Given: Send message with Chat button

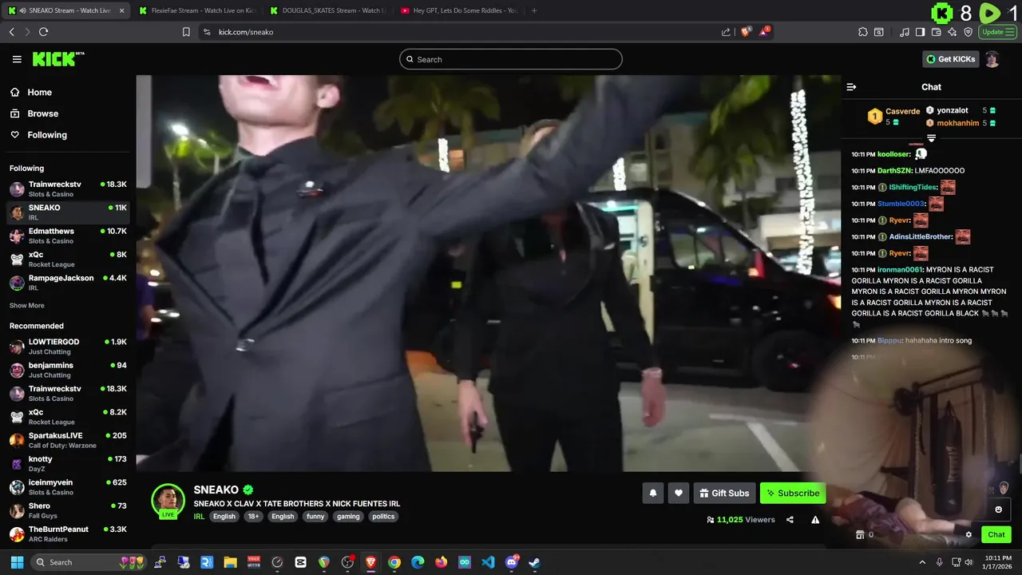Looking at the screenshot, I should pyautogui.click(x=996, y=535).
